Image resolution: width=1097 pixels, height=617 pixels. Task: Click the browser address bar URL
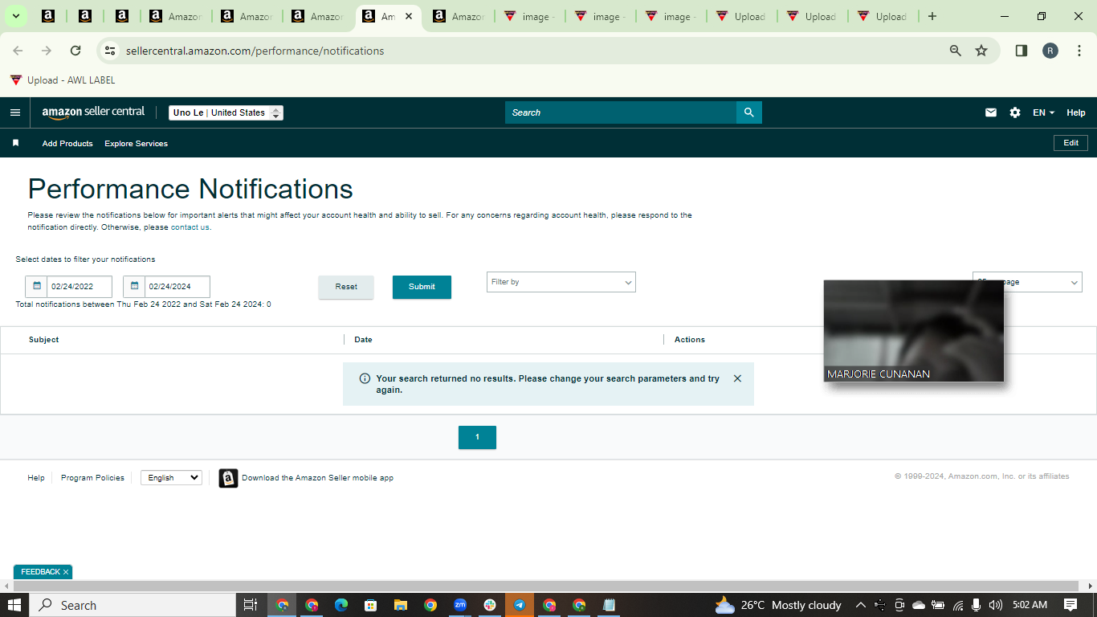click(x=255, y=51)
